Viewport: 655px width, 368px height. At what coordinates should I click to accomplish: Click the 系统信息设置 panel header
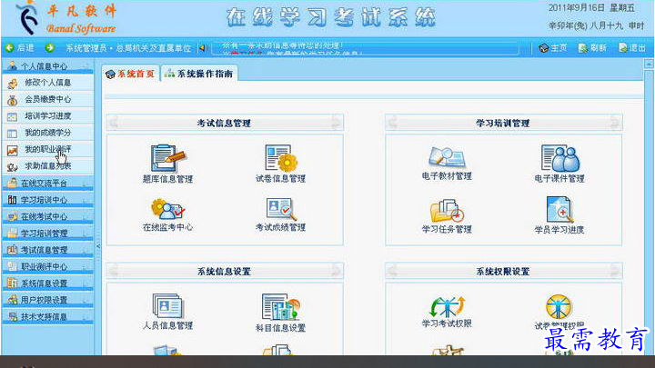[225, 271]
